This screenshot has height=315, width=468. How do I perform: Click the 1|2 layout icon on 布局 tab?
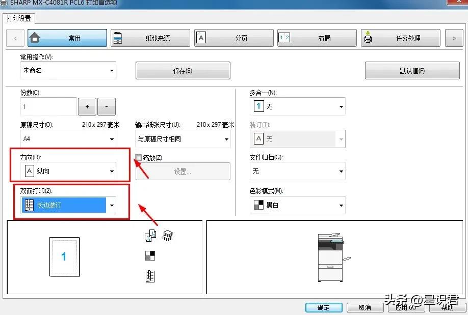284,37
